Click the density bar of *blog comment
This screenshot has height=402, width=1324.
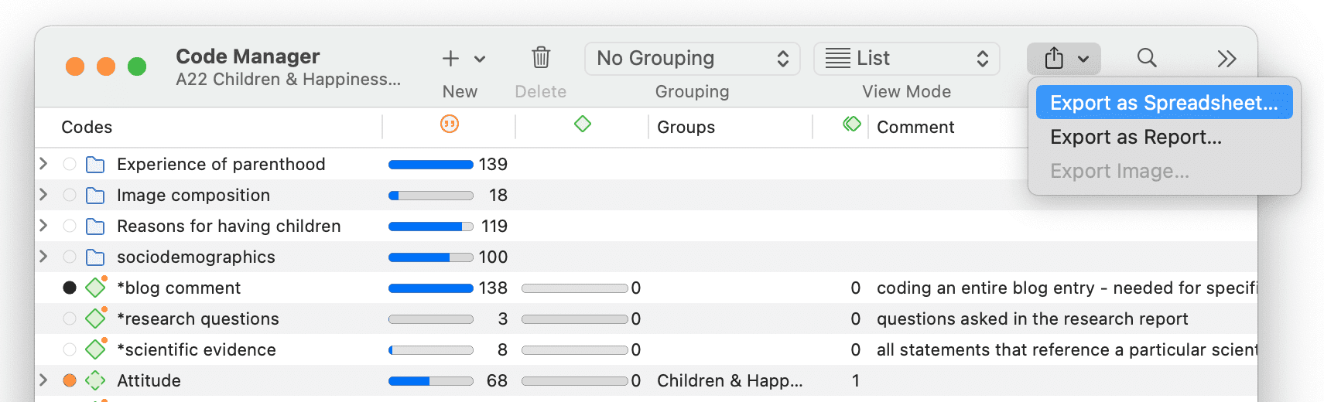[575, 288]
